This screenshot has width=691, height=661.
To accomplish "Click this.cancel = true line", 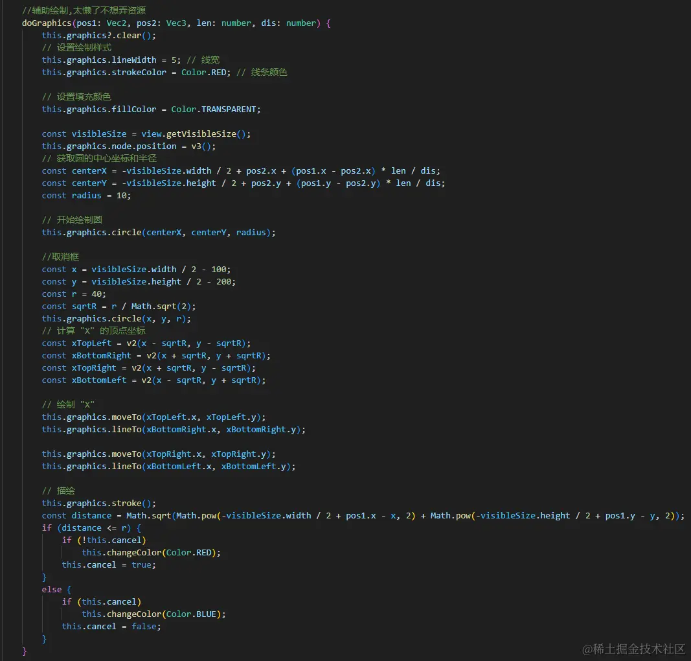I will [109, 565].
